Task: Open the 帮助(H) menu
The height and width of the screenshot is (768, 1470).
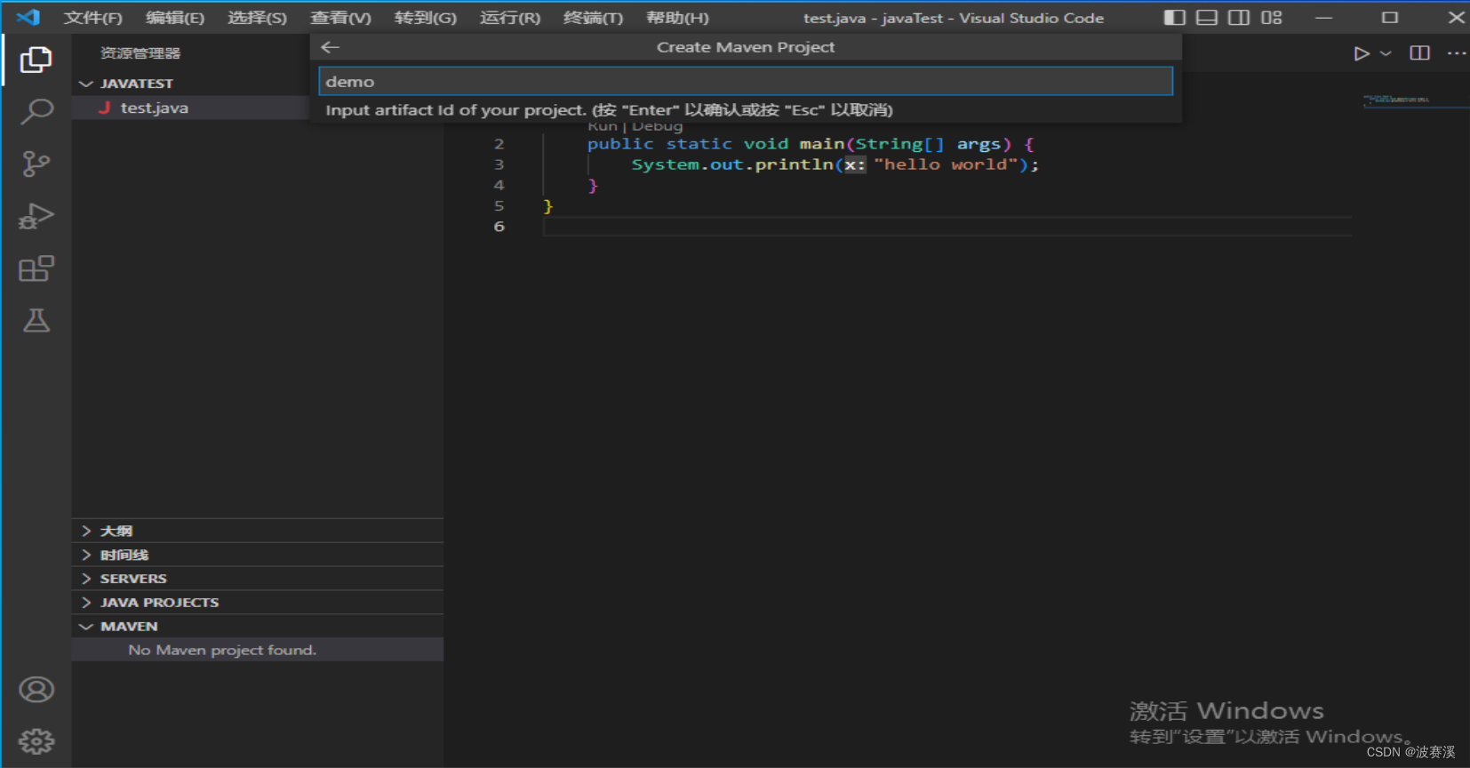Action: point(677,18)
